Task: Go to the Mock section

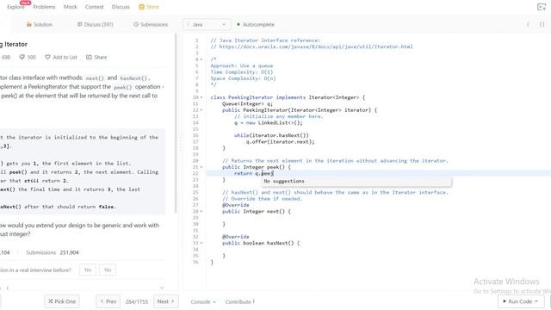Action: pos(71,7)
